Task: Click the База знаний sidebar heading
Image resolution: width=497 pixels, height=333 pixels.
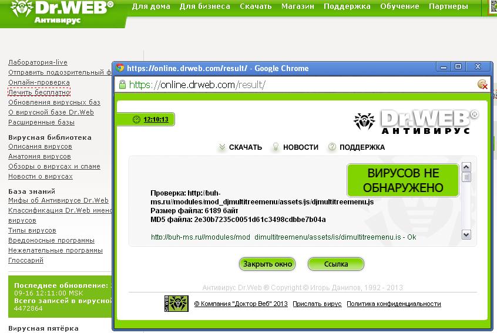Action: [32, 191]
